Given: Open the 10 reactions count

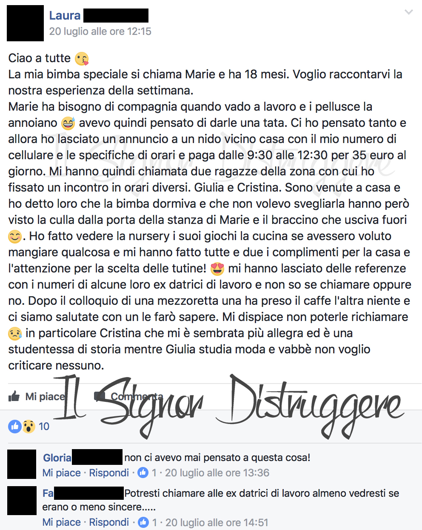Looking at the screenshot, I should [44, 426].
